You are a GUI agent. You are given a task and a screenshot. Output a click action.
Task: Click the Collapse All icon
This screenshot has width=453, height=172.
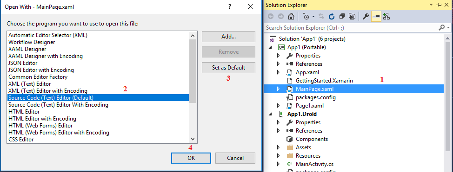pyautogui.click(x=342, y=16)
